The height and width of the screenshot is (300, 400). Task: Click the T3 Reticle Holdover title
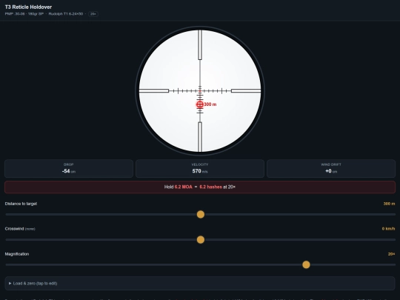point(28,7)
